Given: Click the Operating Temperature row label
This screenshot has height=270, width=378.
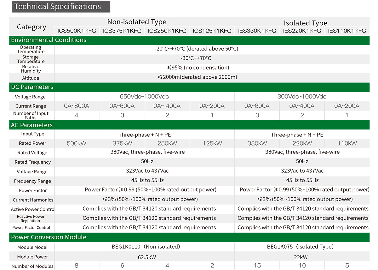Looking at the screenshot, I should [31, 50].
